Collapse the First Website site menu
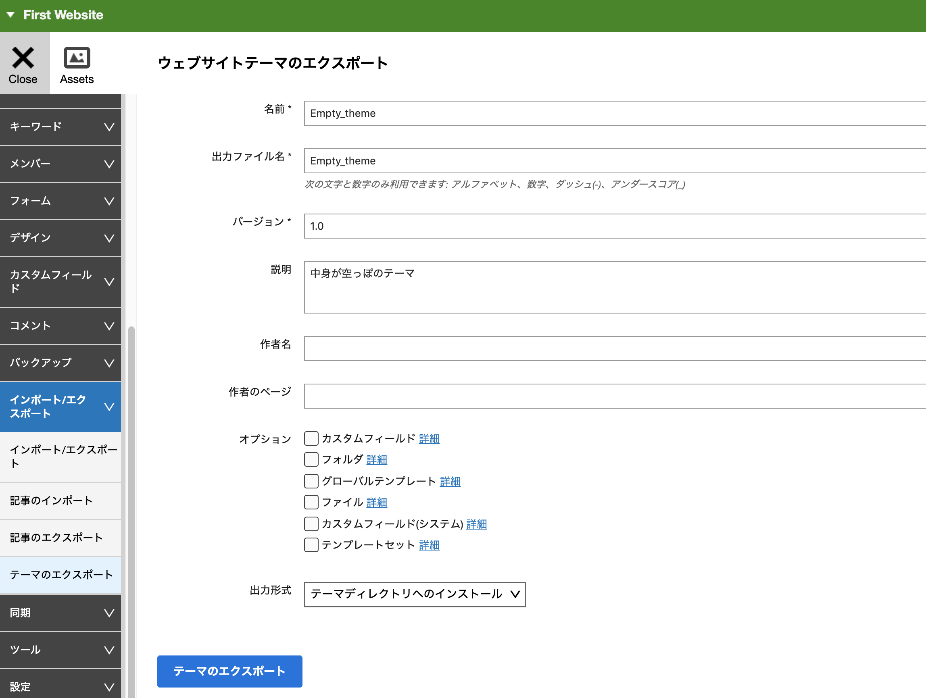The image size is (926, 698). click(11, 15)
